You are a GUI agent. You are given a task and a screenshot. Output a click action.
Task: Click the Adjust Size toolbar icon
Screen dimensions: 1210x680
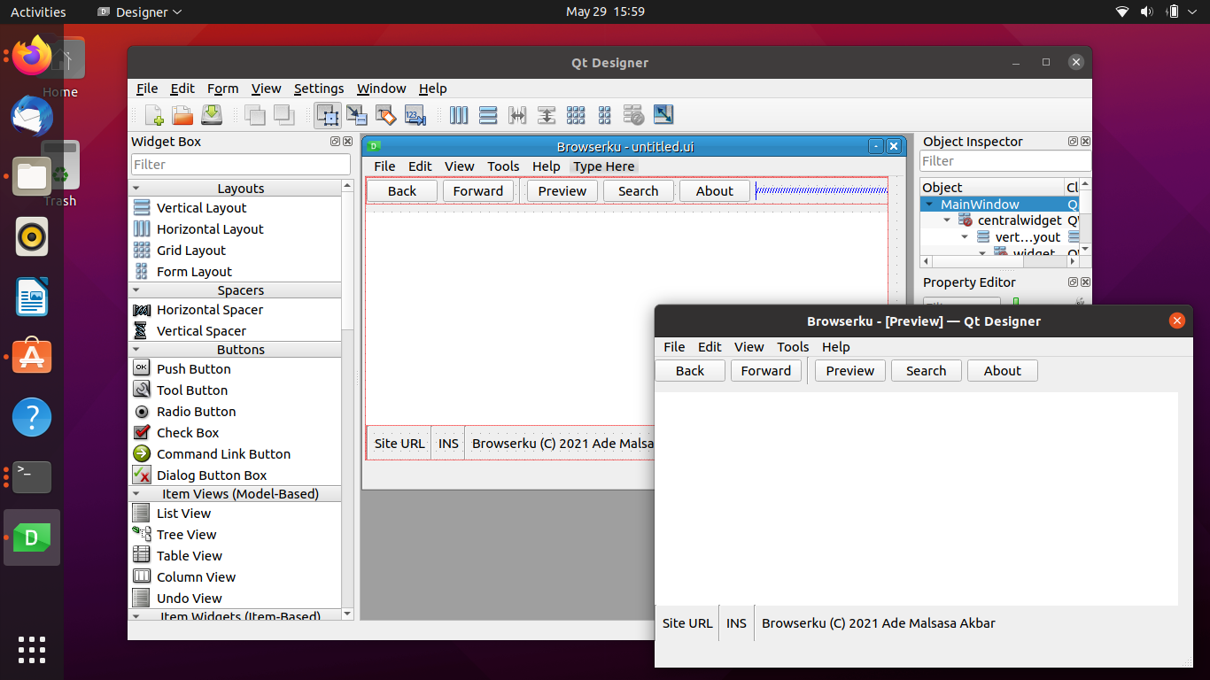point(663,114)
